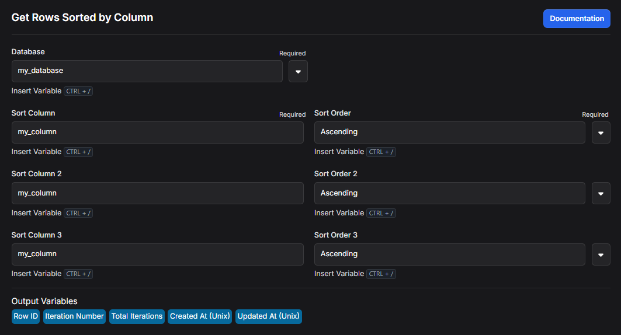Expand the Sort Order 3 dropdown arrow
Viewport: 621px width, 335px height.
[x=601, y=254]
